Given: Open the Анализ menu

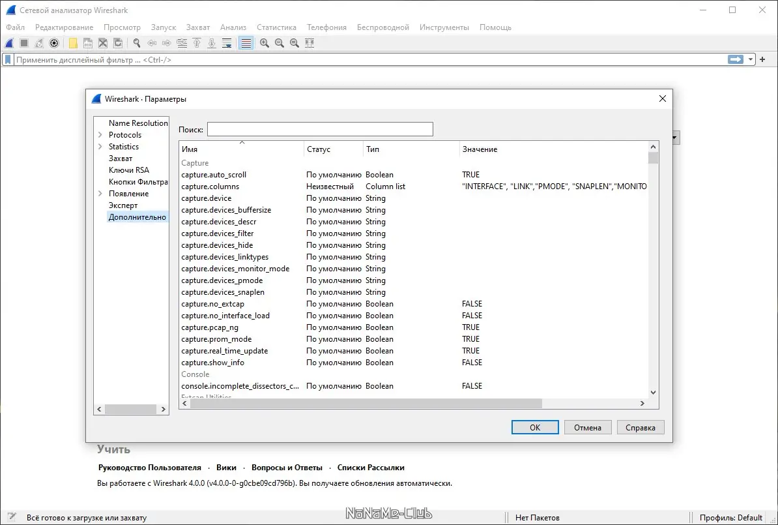Looking at the screenshot, I should coord(233,27).
